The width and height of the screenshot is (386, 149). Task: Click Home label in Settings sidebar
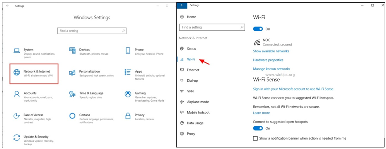click(x=191, y=17)
